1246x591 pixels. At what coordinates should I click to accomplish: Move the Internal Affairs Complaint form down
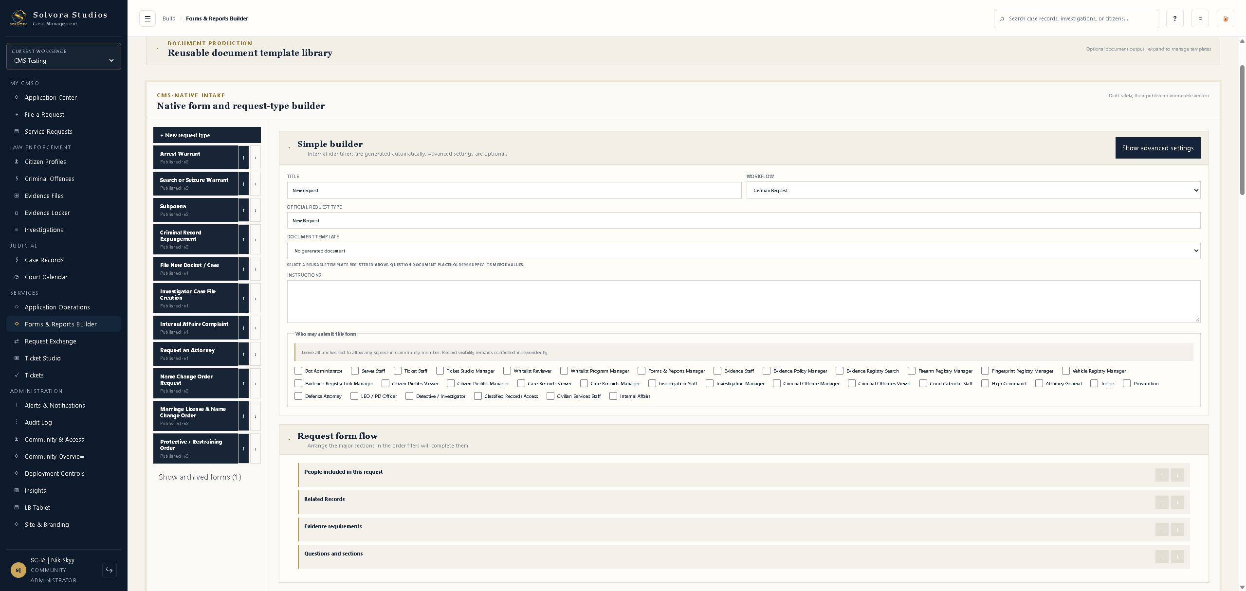(x=256, y=328)
